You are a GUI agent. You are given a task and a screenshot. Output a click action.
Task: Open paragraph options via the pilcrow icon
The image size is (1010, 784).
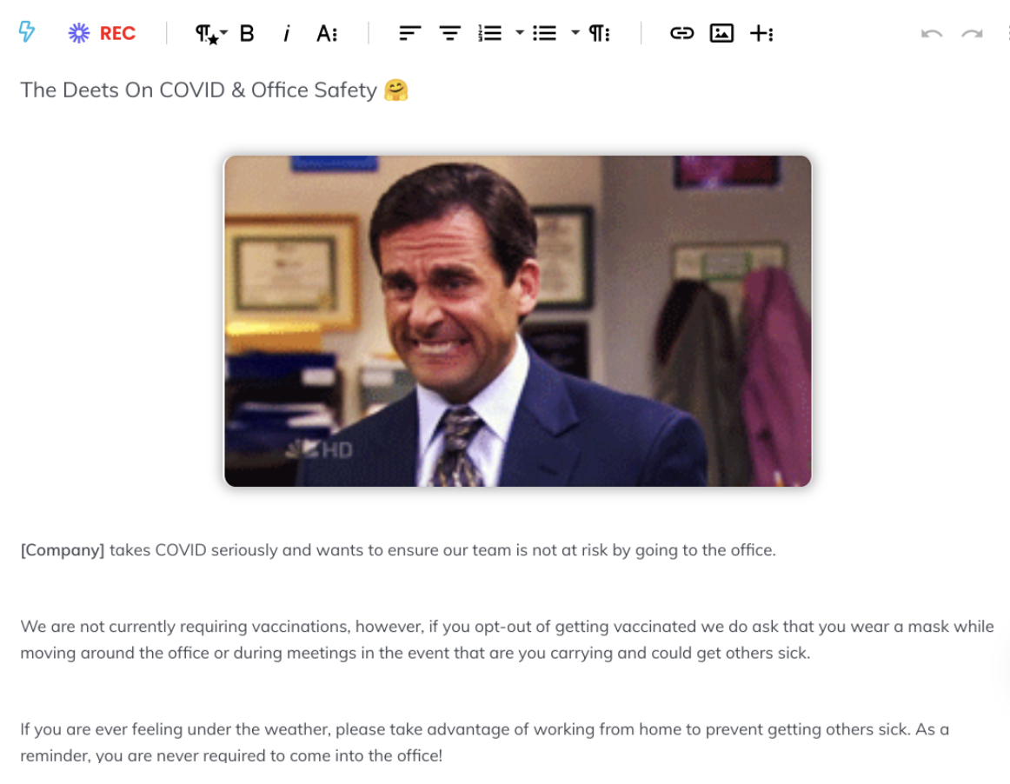598,33
